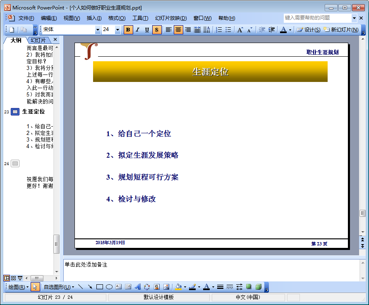
Task: Open the font size dropdown
Action: tap(117, 30)
